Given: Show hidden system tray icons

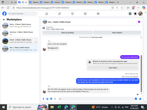Looking at the screenshot, I should click(112, 107).
